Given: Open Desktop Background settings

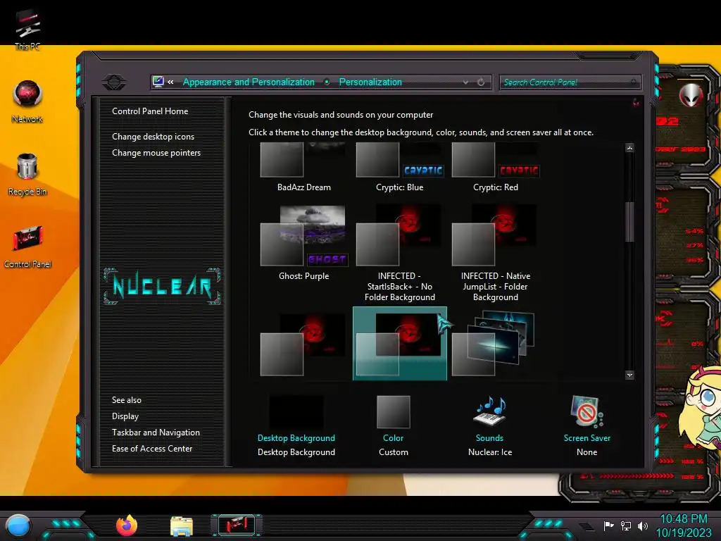Looking at the screenshot, I should pyautogui.click(x=296, y=425).
